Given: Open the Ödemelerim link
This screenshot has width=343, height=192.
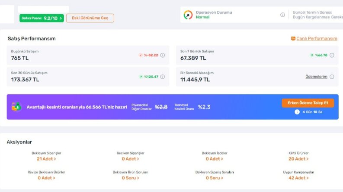Looking at the screenshot, I should pyautogui.click(x=316, y=77).
